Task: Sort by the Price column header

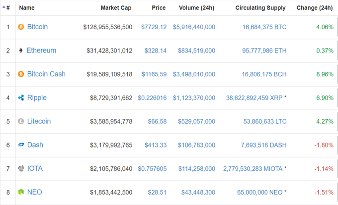Action: click(159, 8)
